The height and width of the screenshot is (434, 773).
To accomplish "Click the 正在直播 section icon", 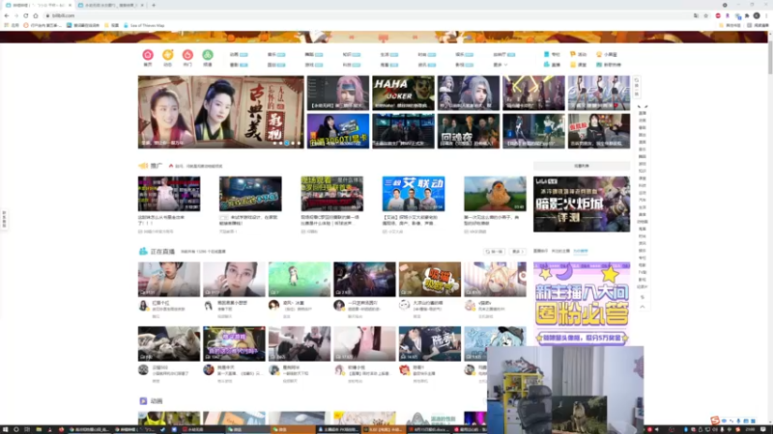I will pos(143,252).
